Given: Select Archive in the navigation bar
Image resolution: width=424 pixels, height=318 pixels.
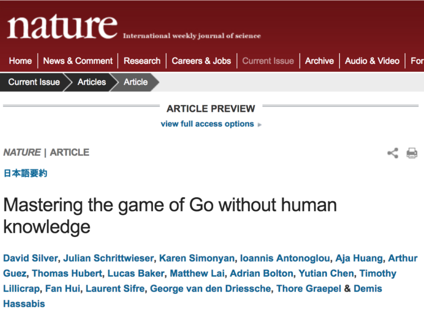Looking at the screenshot, I should (319, 61).
